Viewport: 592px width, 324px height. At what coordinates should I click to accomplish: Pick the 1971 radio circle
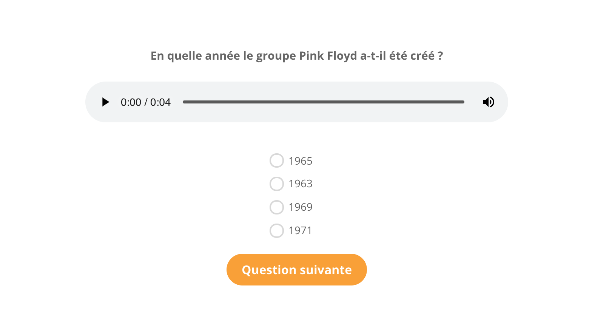pyautogui.click(x=277, y=231)
